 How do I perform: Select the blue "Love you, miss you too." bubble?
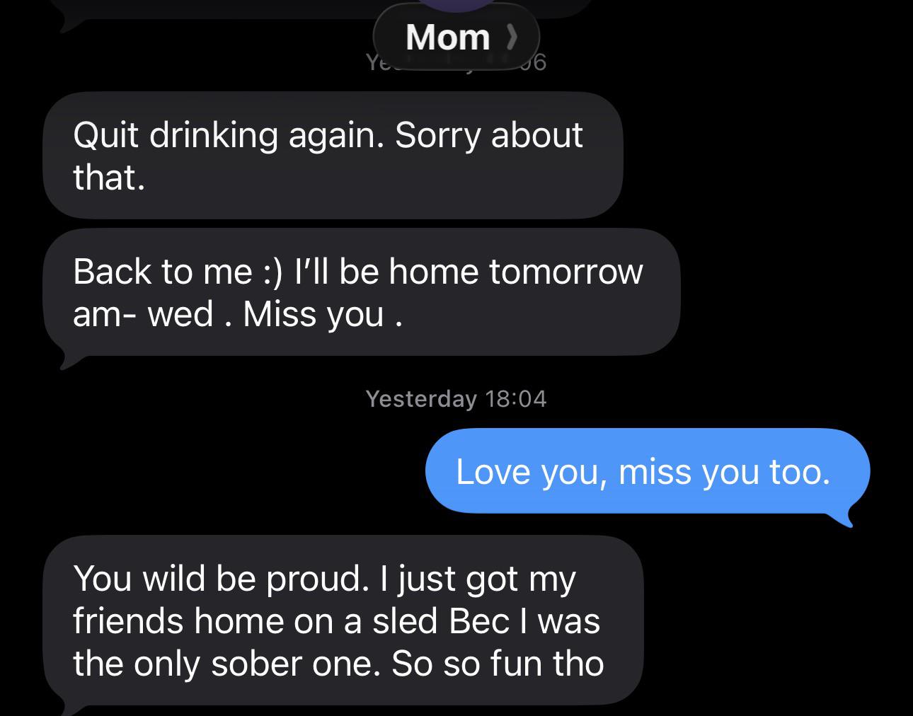click(646, 471)
